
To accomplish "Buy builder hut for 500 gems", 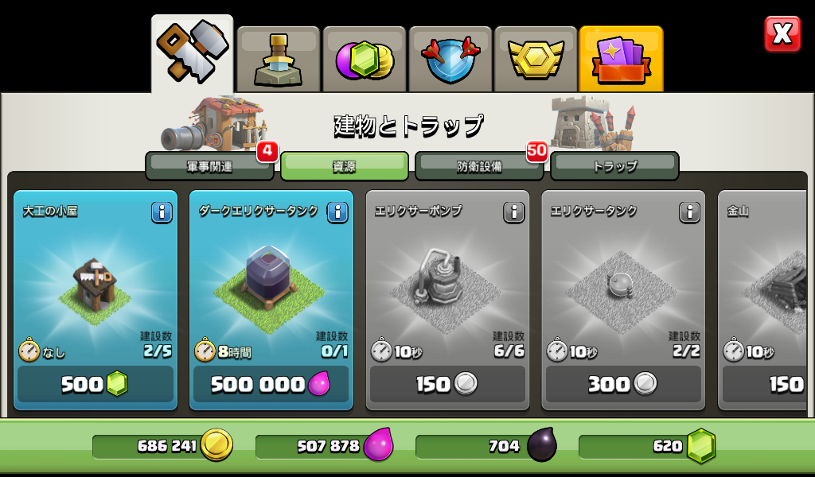I will pos(96,384).
